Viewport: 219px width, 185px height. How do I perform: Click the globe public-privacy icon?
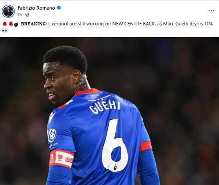pyautogui.click(x=27, y=15)
